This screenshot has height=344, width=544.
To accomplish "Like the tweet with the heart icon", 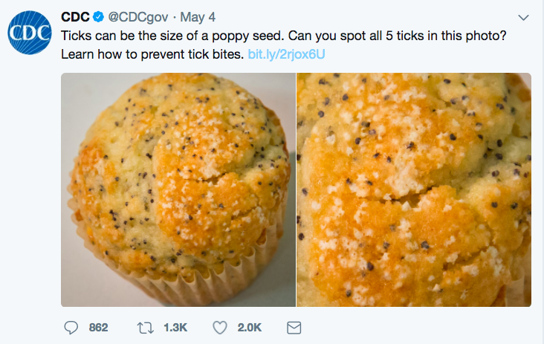I will 219,327.
